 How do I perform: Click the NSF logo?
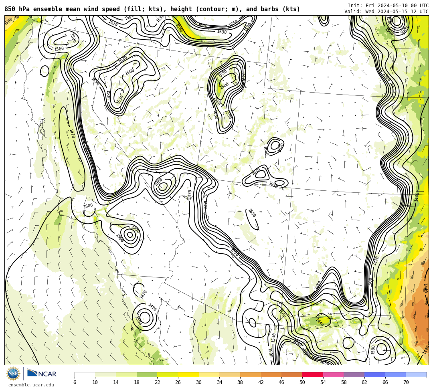(13, 374)
